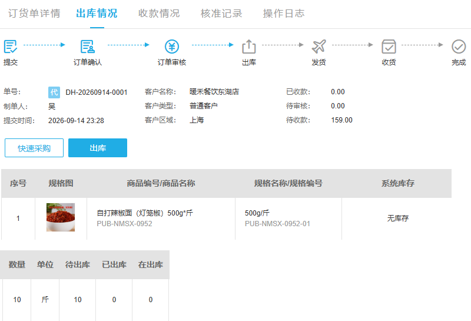Click the 出库 step upload icon
Viewport: 471px width, 321px height.
click(248, 47)
